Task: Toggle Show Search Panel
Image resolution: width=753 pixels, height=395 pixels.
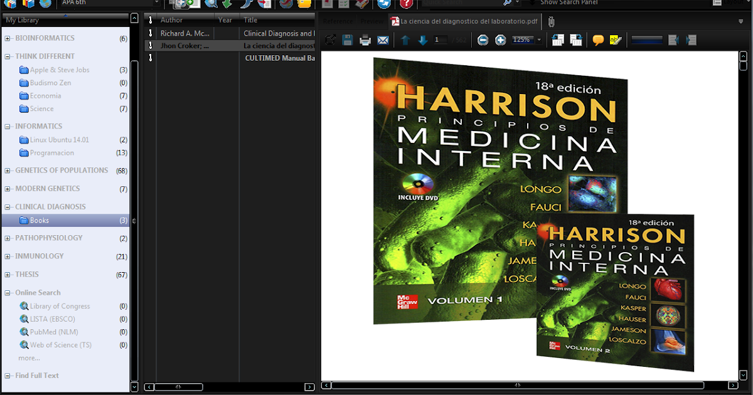Action: point(569,3)
